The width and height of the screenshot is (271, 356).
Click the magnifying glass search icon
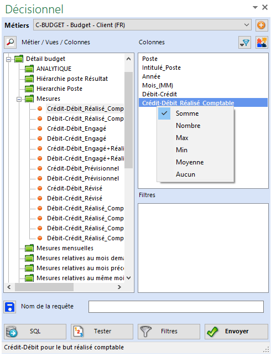point(10,42)
